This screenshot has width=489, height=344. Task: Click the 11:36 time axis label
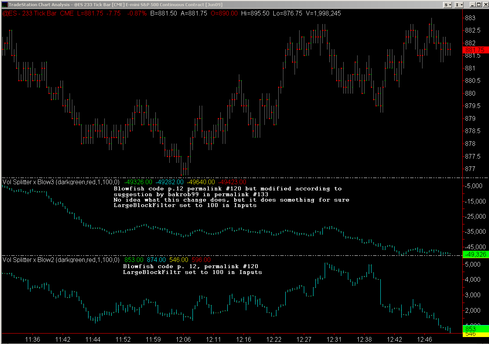tap(32, 339)
